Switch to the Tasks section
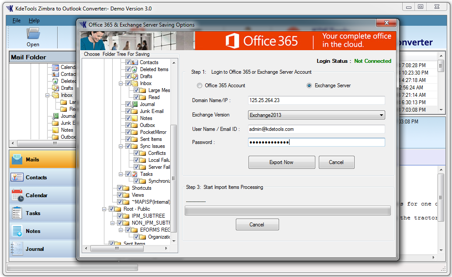 43,213
